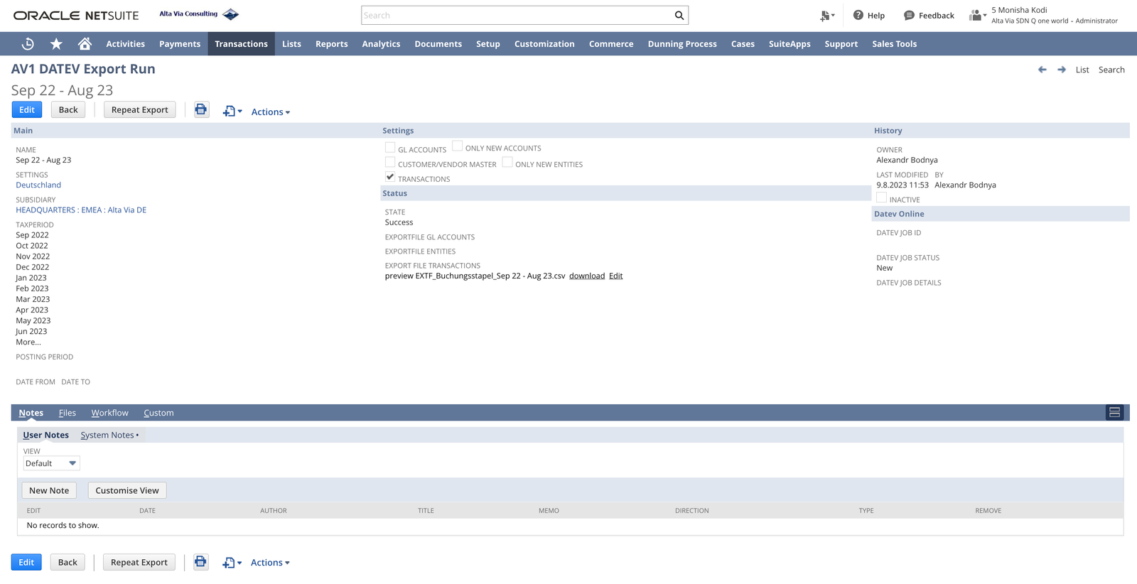Open the Dunning Process menu
Image resolution: width=1137 pixels, height=584 pixels.
pyautogui.click(x=682, y=44)
